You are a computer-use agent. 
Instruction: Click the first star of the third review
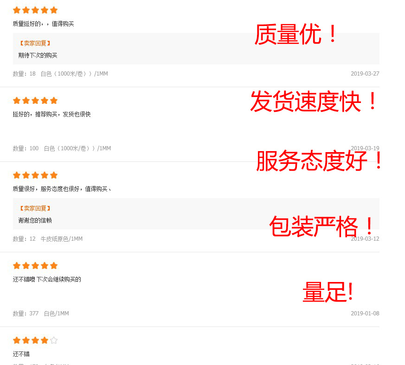[x=17, y=175]
